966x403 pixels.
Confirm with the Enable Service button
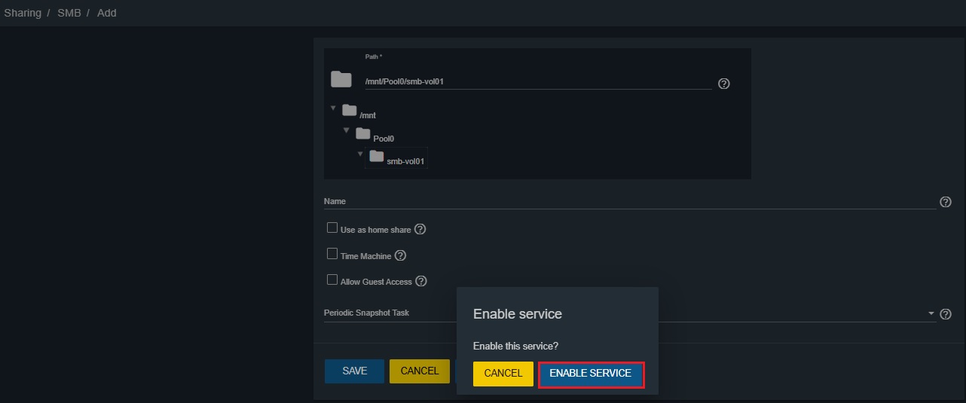(x=591, y=374)
